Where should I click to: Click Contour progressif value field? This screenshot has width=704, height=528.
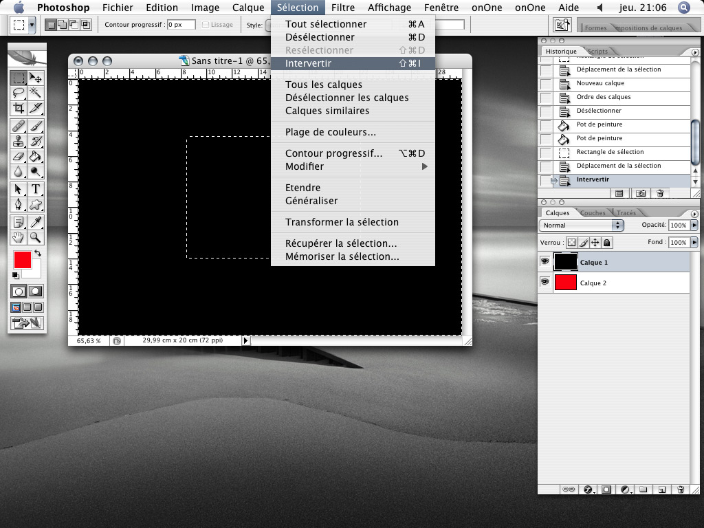181,25
